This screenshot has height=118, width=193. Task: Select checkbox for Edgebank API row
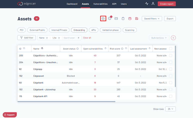click(171, 96)
